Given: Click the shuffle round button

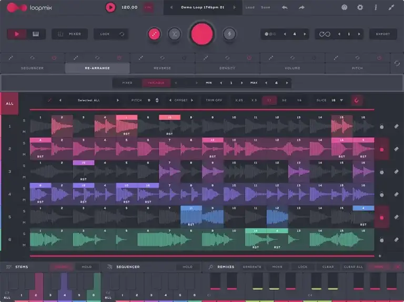Looking at the screenshot, I should 175,34.
